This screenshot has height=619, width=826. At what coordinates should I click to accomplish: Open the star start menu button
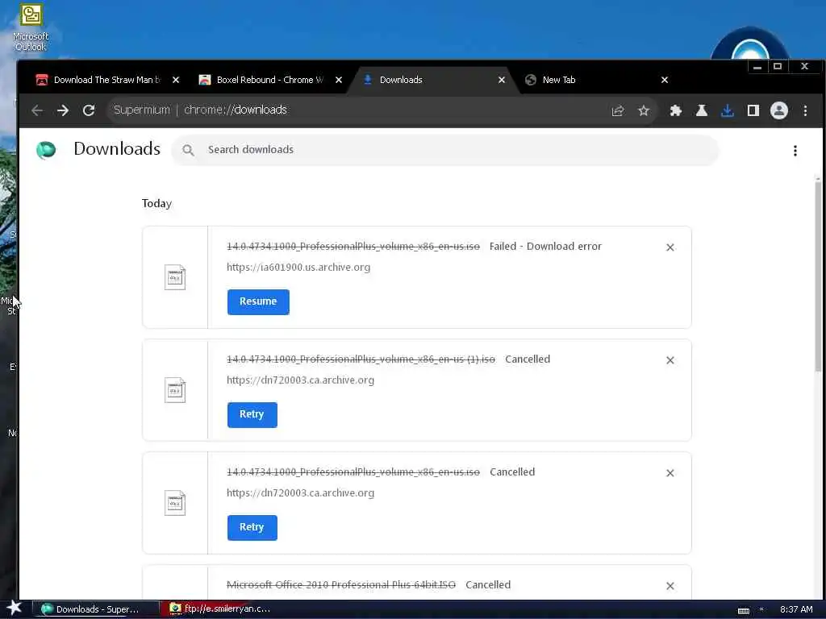point(14,609)
